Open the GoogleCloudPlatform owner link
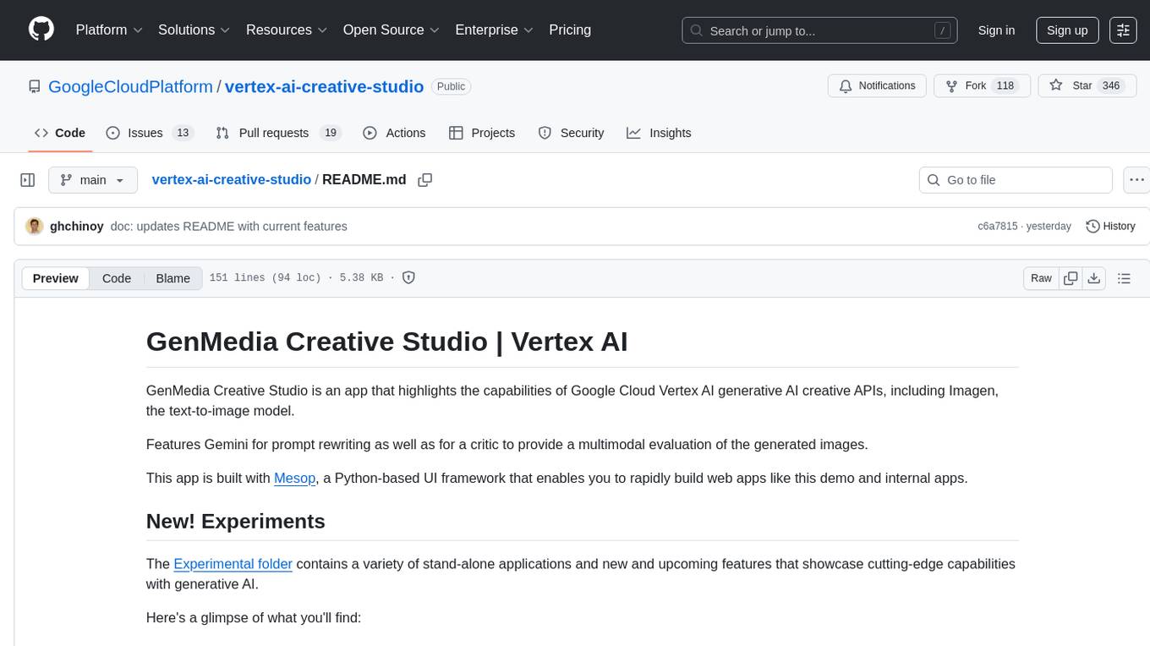 click(130, 86)
